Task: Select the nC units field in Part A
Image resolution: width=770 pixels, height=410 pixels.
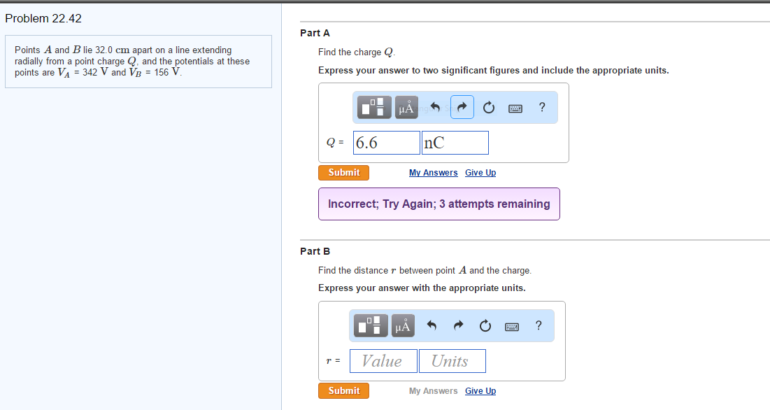Action: [455, 142]
